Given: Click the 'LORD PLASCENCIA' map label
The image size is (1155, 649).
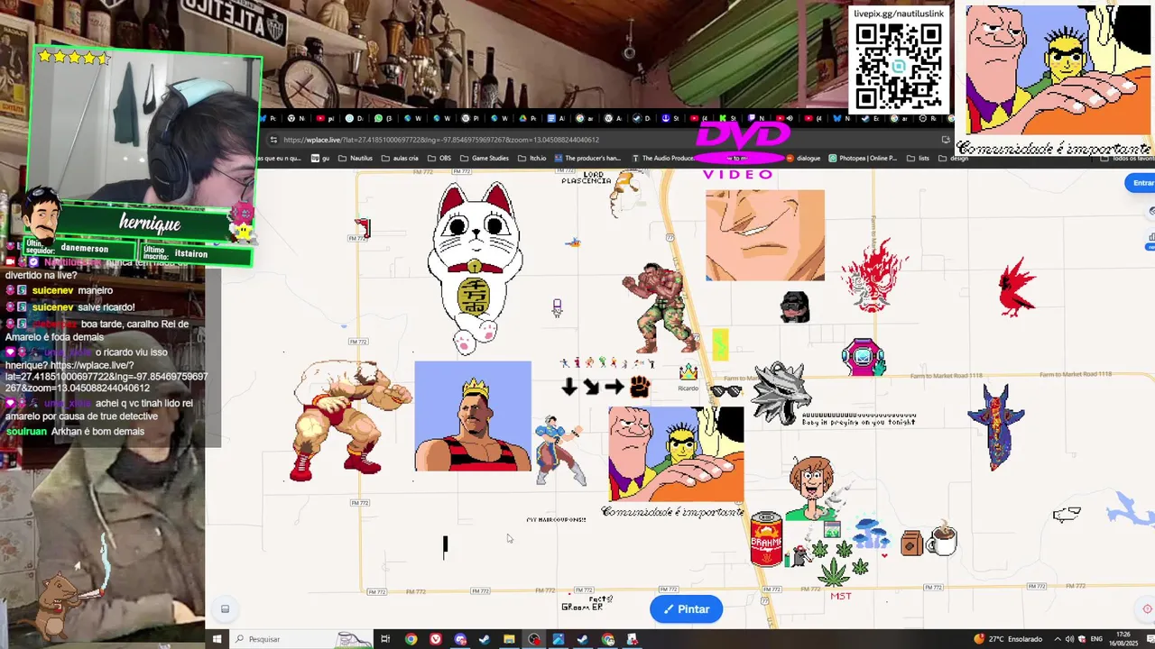Looking at the screenshot, I should point(587,178).
